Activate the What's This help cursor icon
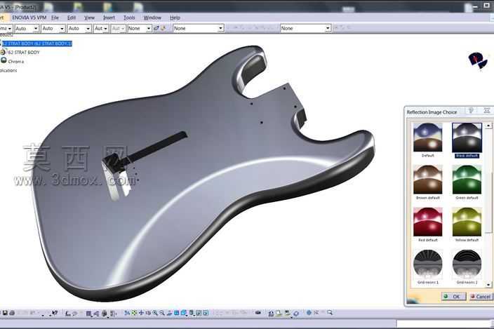Screen dimensions: 494x329 coord(54,313)
